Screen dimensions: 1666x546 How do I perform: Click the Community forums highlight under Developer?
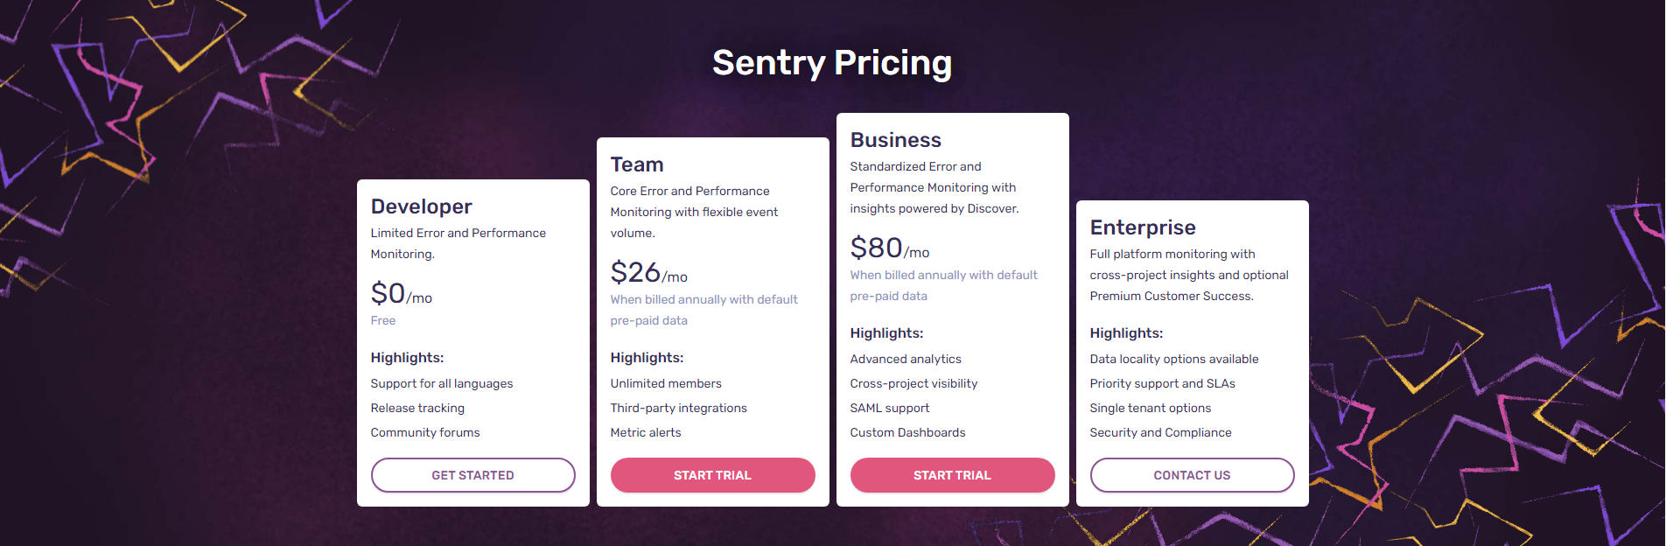point(424,432)
